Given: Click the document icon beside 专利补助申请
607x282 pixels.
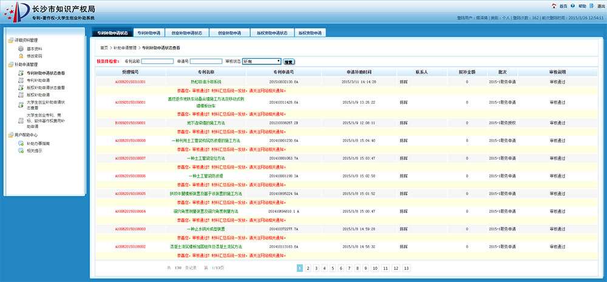Looking at the screenshot, I should coord(21,80).
